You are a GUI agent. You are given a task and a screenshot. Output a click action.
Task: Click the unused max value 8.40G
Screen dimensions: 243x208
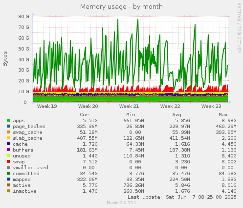pyautogui.click(x=229, y=156)
